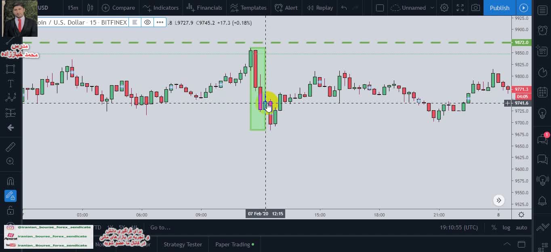Select the Text tool in left toolbar
551x252 pixels.
[x=11, y=84]
